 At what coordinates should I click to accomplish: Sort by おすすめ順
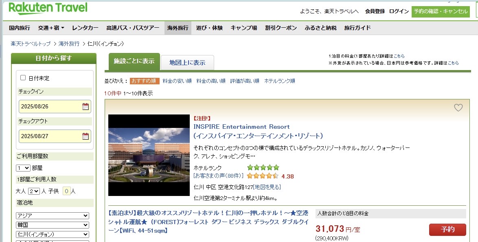[145, 81]
